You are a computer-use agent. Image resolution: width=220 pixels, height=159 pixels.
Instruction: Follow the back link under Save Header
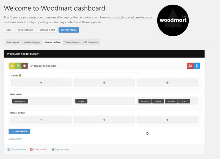tap(15, 139)
